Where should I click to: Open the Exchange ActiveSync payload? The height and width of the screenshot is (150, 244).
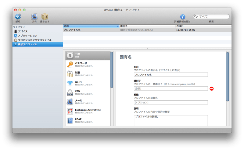70,111
